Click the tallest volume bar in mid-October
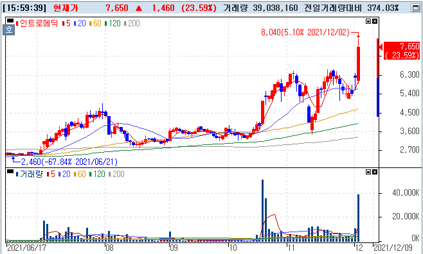This screenshot has height=254, width=423. (x=262, y=210)
